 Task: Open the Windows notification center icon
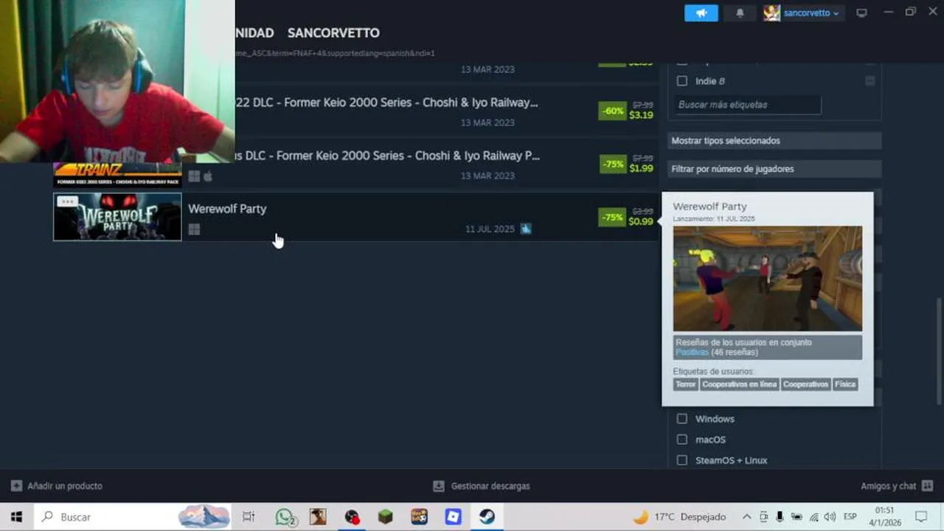coord(921,517)
